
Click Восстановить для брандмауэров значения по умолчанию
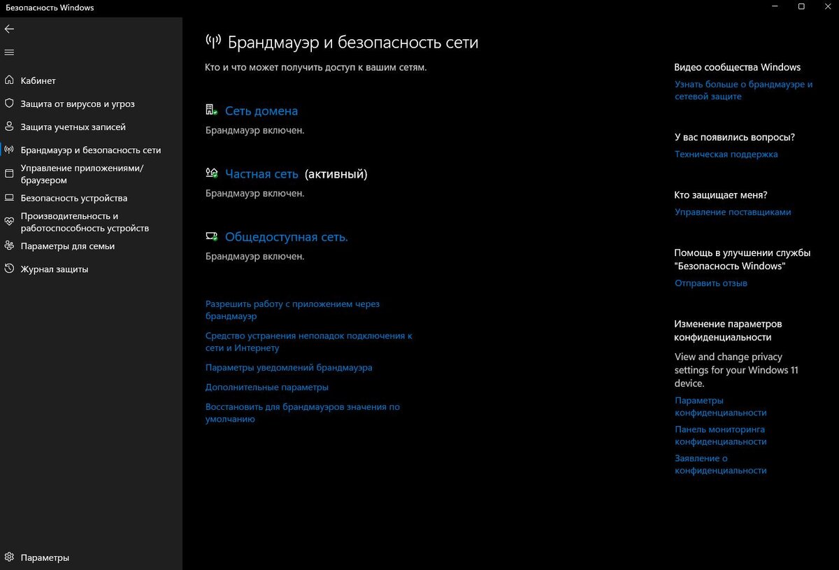coord(302,413)
